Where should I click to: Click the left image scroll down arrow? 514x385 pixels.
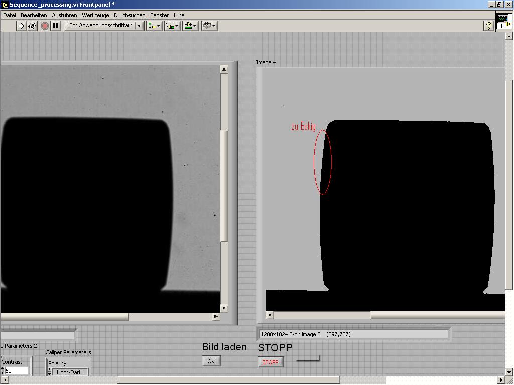click(x=224, y=308)
